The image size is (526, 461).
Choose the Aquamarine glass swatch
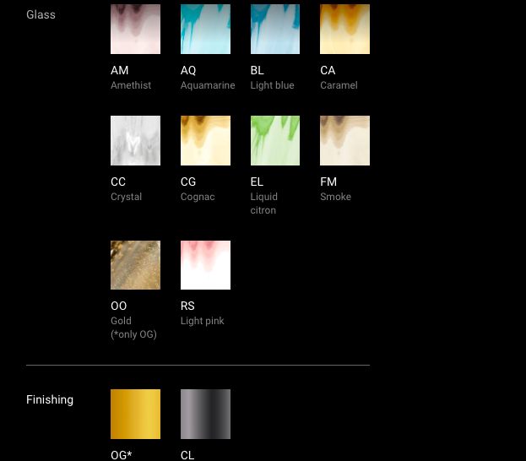point(205,30)
